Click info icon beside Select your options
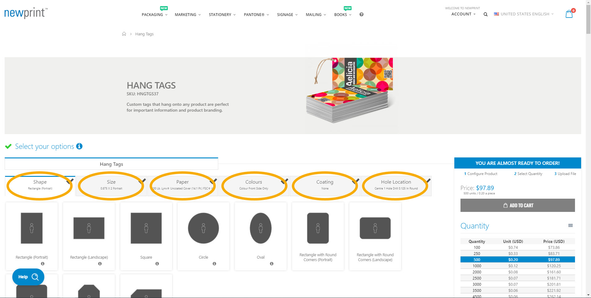Screen dimensions: 591x298 point(79,146)
